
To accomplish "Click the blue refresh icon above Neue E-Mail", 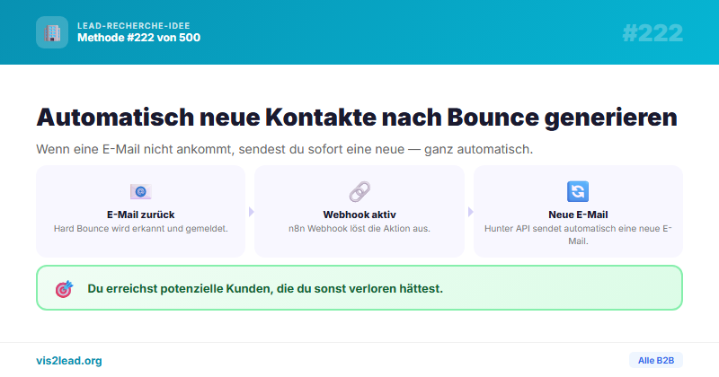I will point(578,191).
